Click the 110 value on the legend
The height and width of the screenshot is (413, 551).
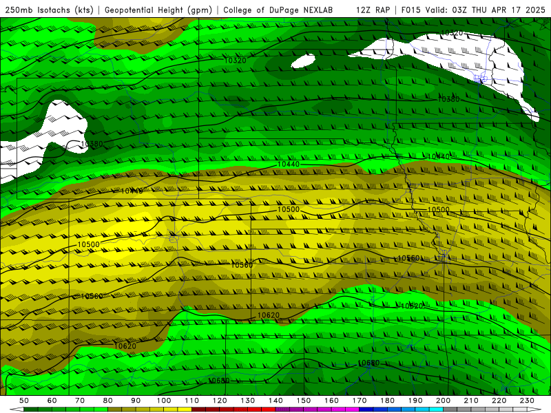pos(192,401)
